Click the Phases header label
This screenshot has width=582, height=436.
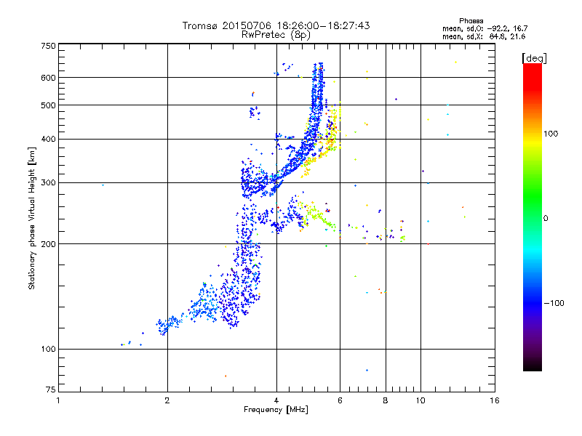tap(471, 21)
